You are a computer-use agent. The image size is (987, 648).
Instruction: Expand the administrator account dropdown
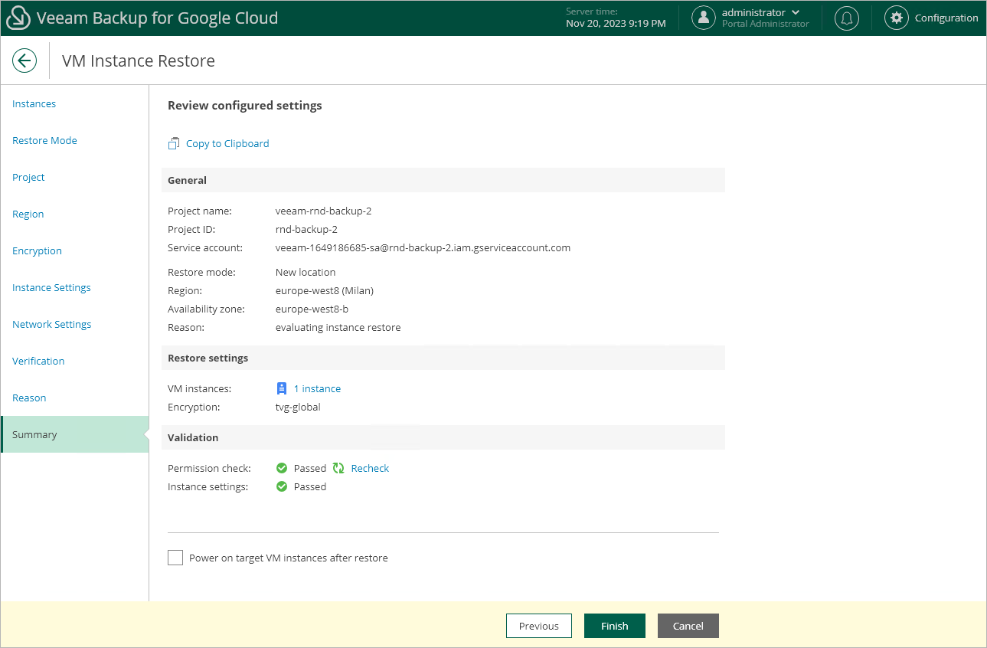796,12
